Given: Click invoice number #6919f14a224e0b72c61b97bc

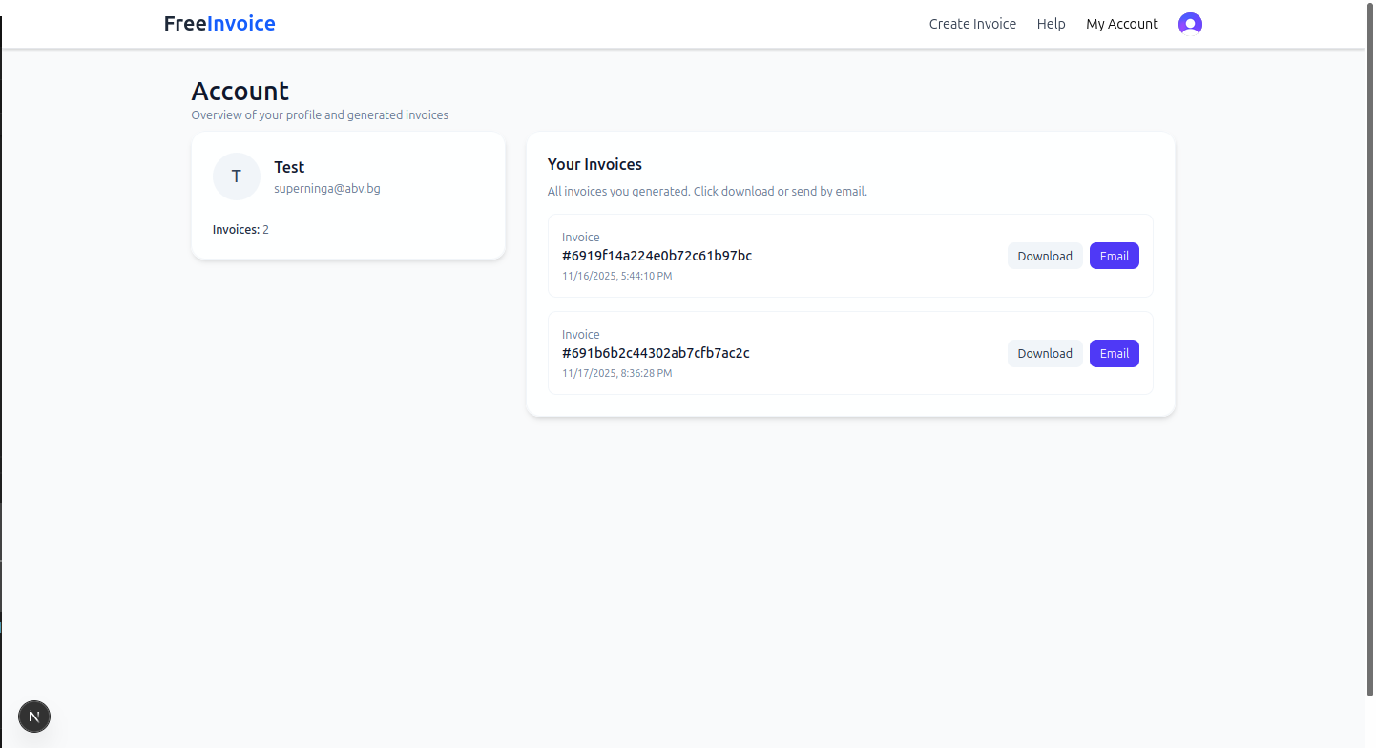Looking at the screenshot, I should tap(657, 256).
